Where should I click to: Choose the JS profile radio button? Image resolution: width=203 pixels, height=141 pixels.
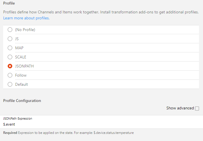click(x=10, y=39)
